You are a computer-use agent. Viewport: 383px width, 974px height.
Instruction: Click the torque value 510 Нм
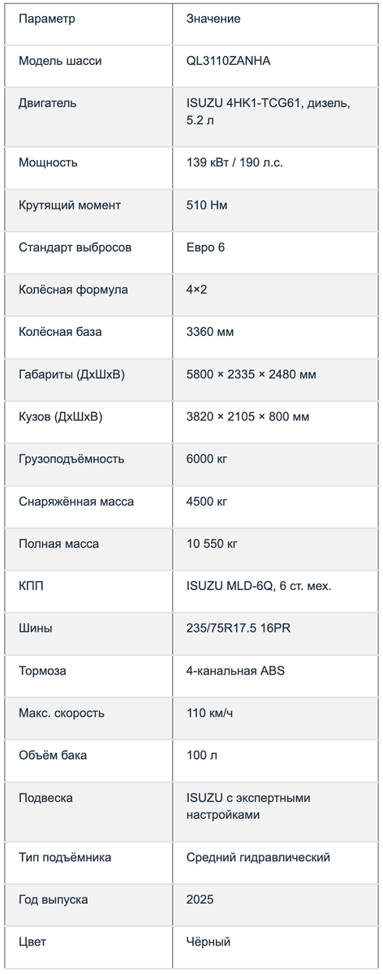(x=207, y=205)
